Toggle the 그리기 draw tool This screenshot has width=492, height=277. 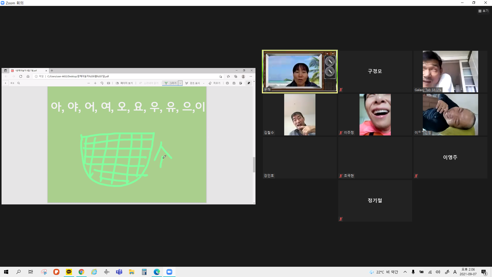point(170,83)
